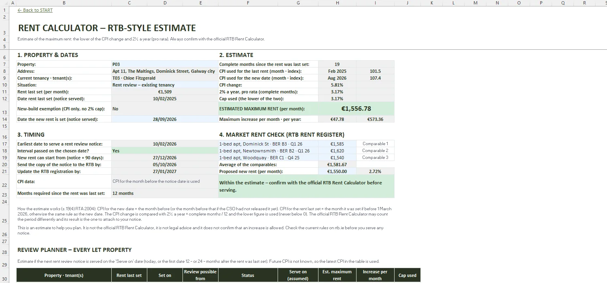Select the '12 months' required cell
Screen dimensions: 607x283
[x=165, y=193]
